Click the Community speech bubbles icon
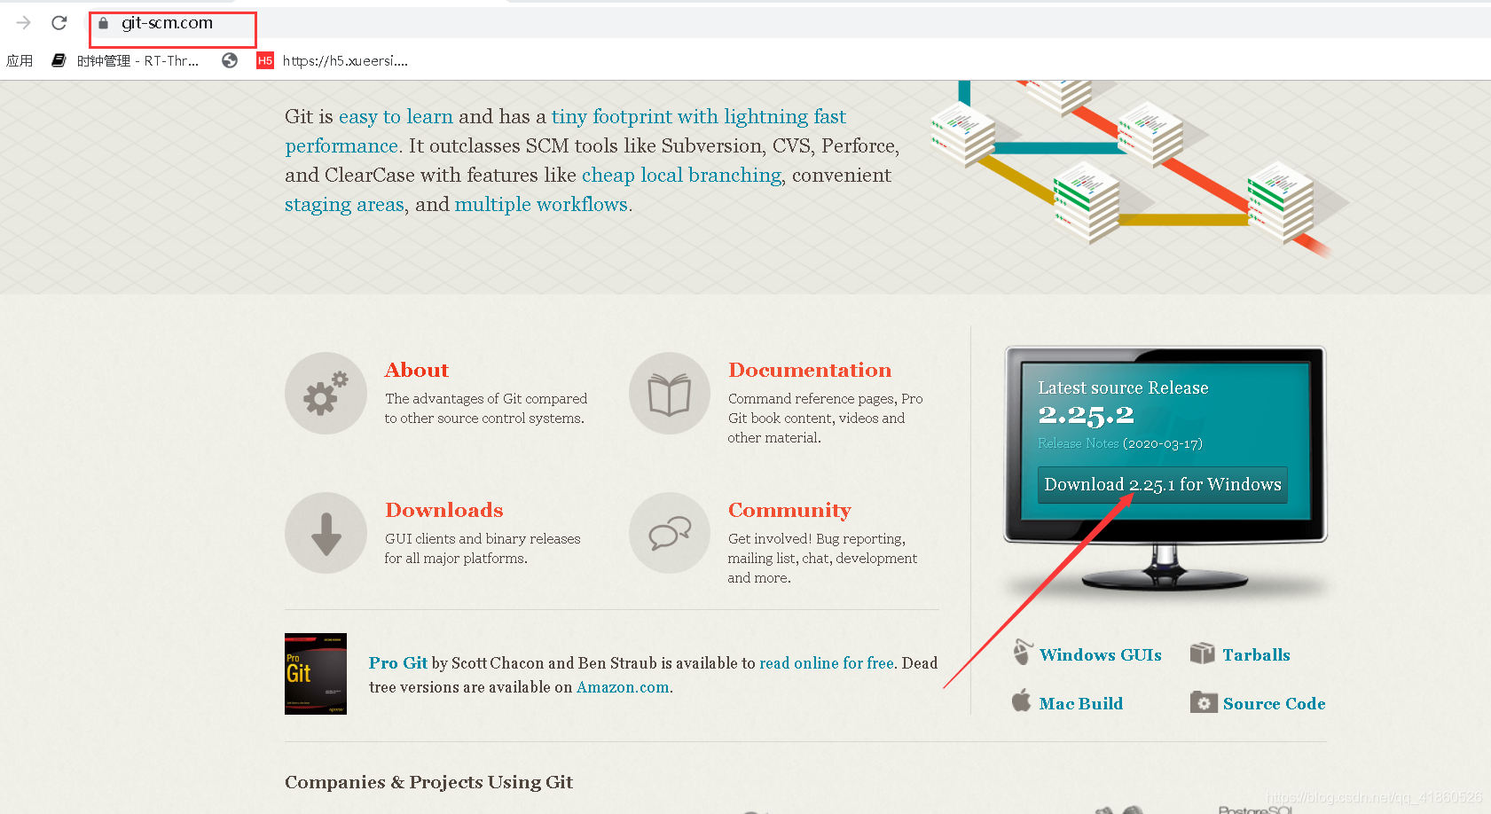Viewport: 1491px width, 814px height. tap(670, 533)
